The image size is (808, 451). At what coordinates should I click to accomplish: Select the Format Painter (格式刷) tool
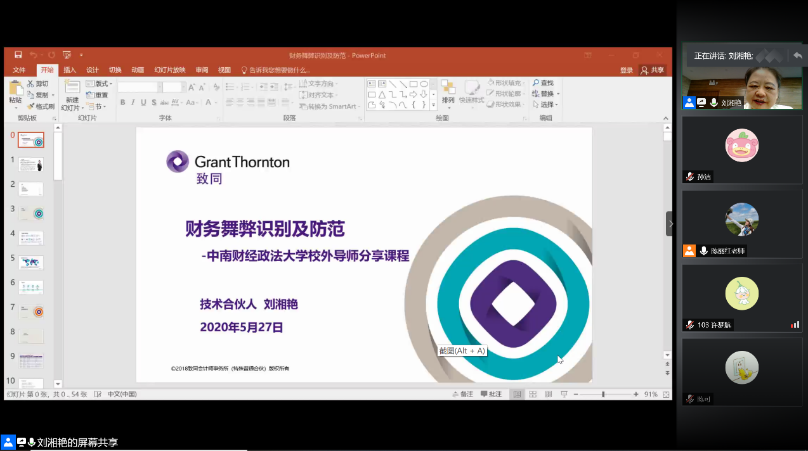[x=41, y=106]
